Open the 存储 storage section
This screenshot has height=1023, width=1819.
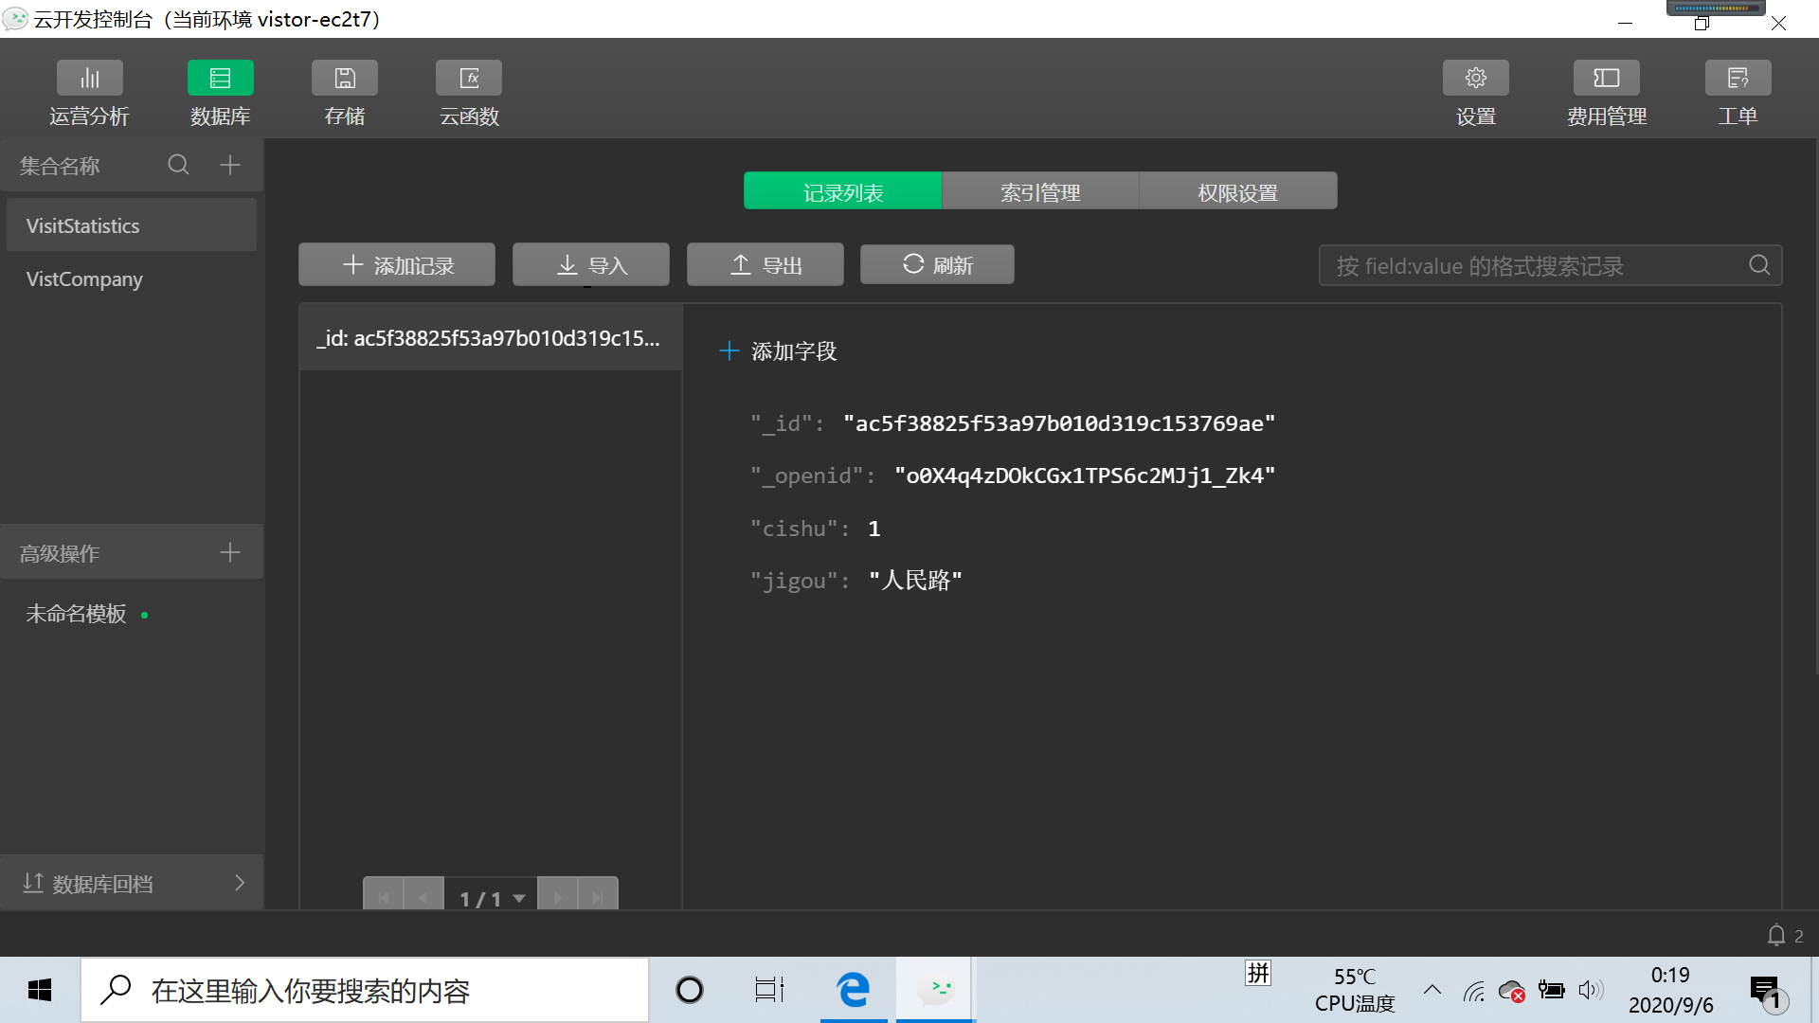[x=345, y=94]
